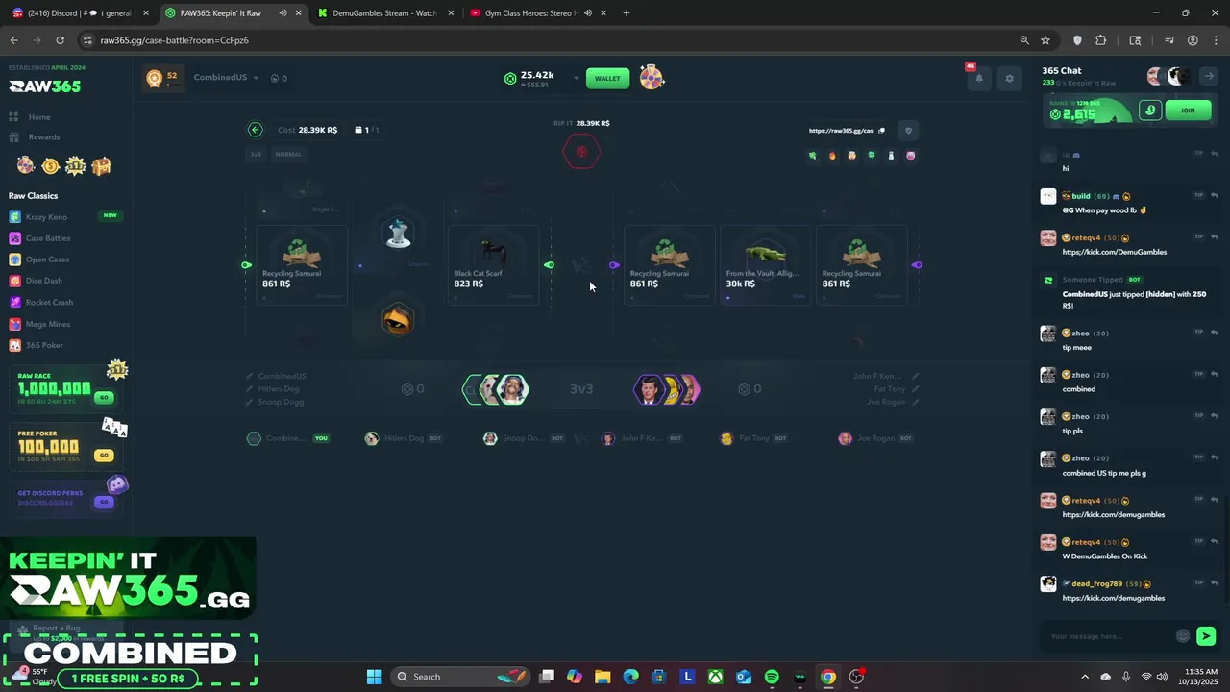Send the four-leaf clover reaction
The height and width of the screenshot is (692, 1230).
tap(872, 156)
